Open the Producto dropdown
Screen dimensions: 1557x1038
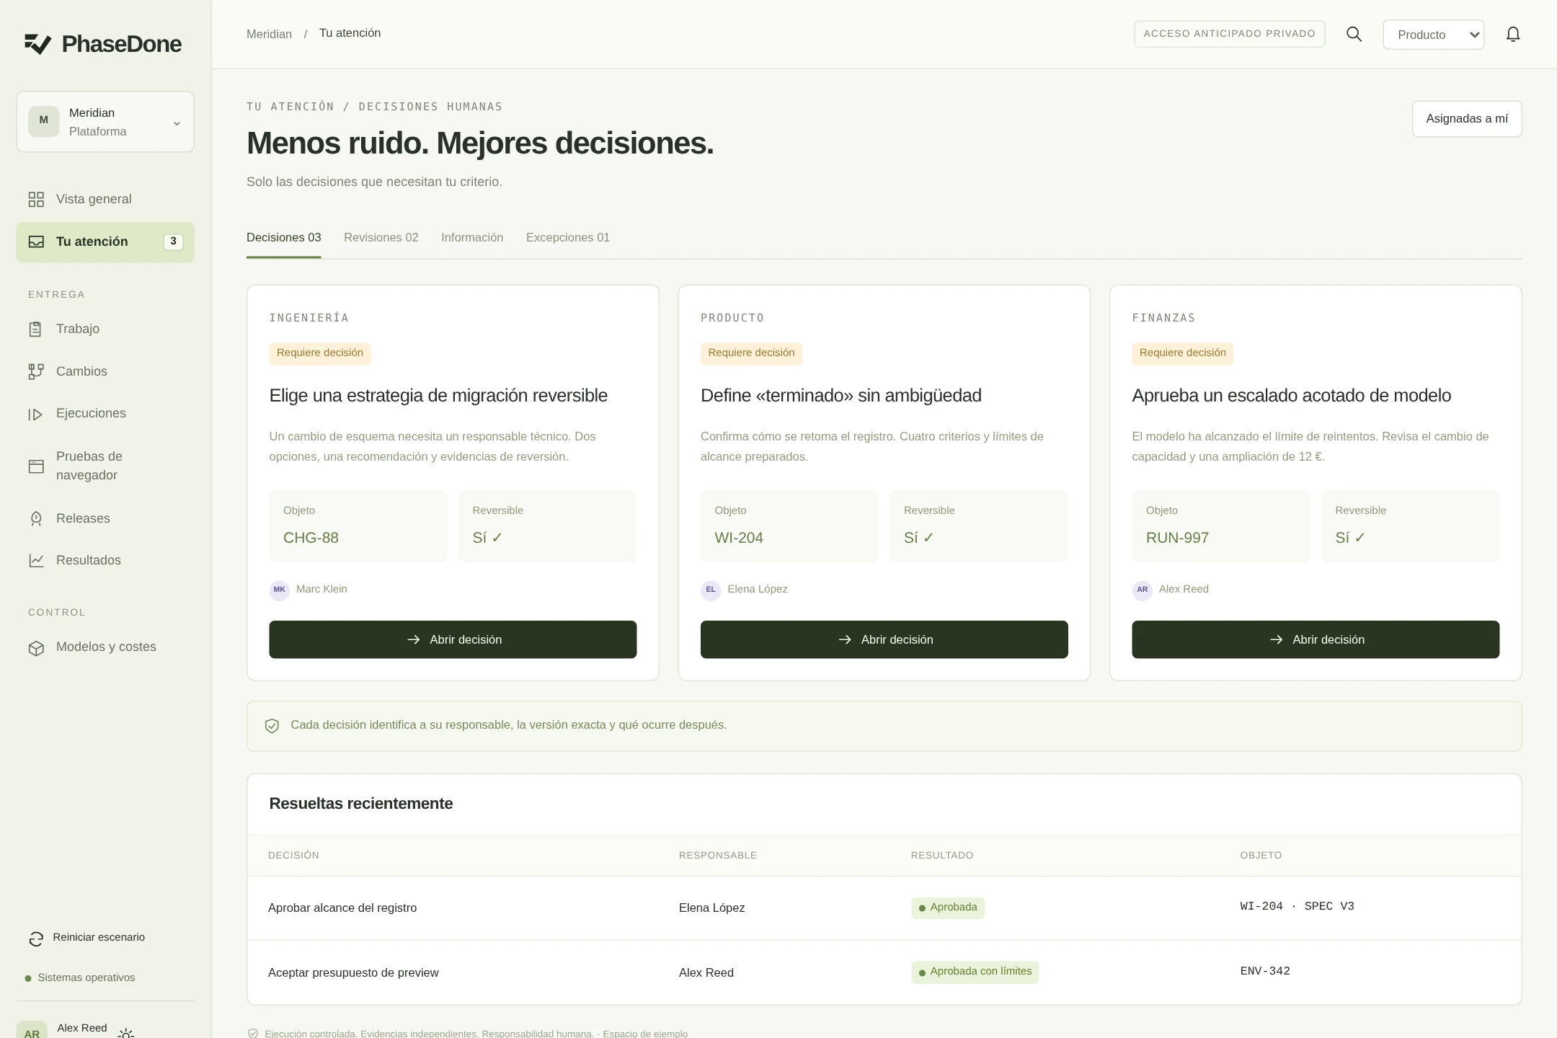click(x=1433, y=35)
